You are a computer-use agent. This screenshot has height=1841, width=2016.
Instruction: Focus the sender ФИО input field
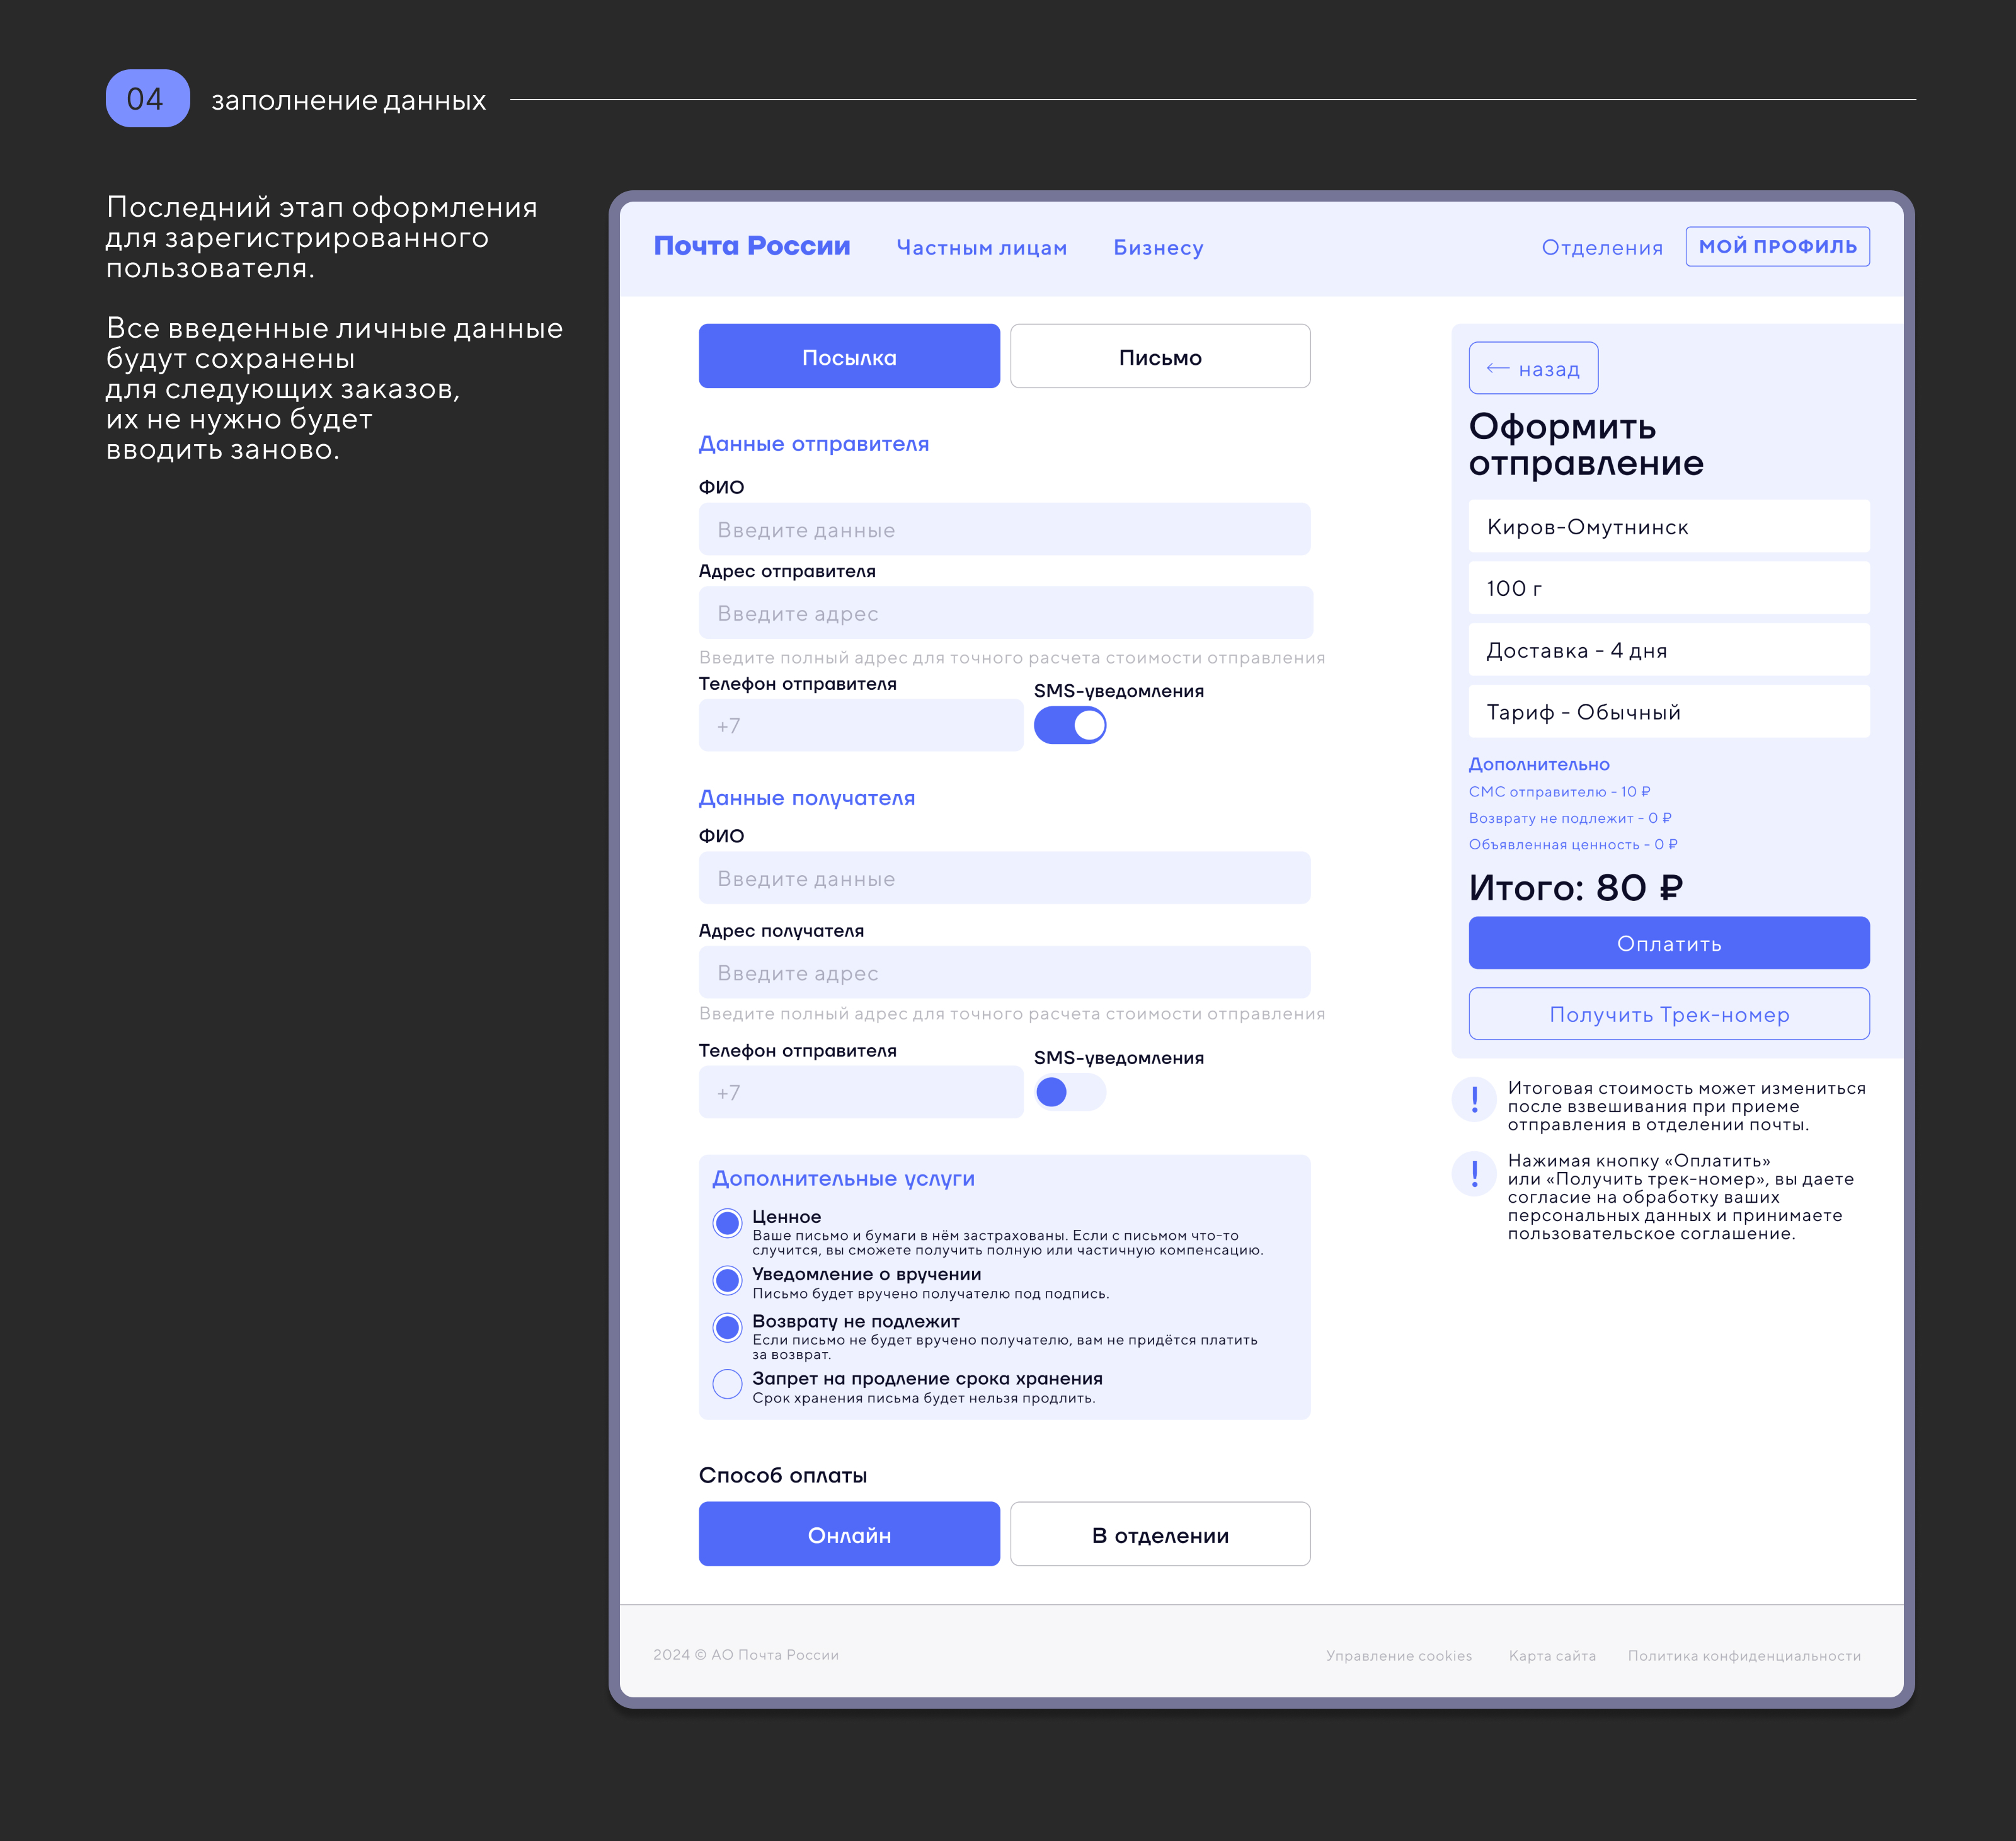pos(1003,529)
